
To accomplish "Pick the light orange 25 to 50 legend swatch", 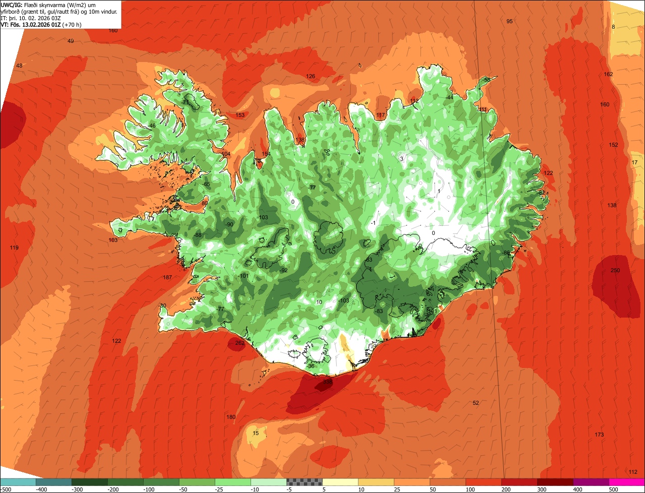I will coord(411,481).
